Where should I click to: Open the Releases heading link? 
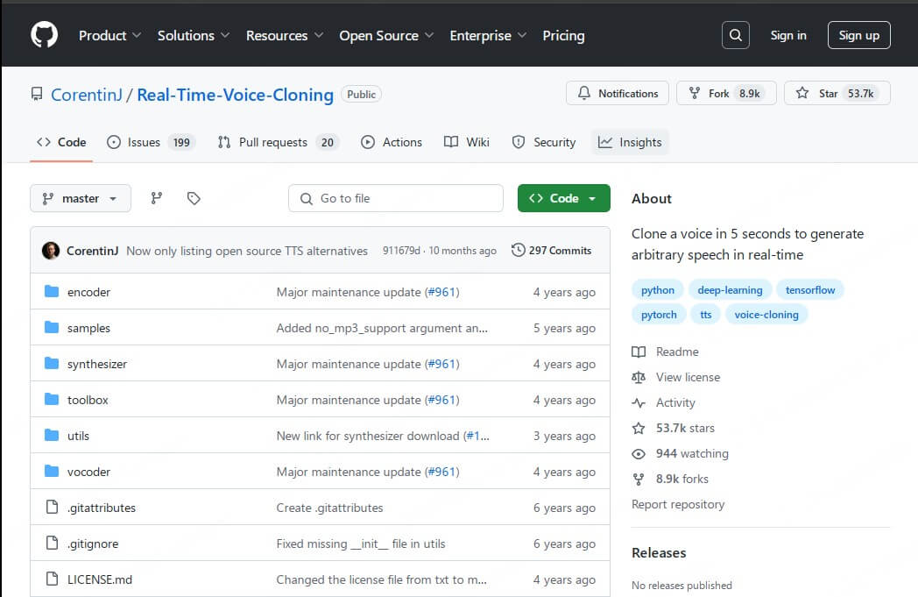coord(659,552)
